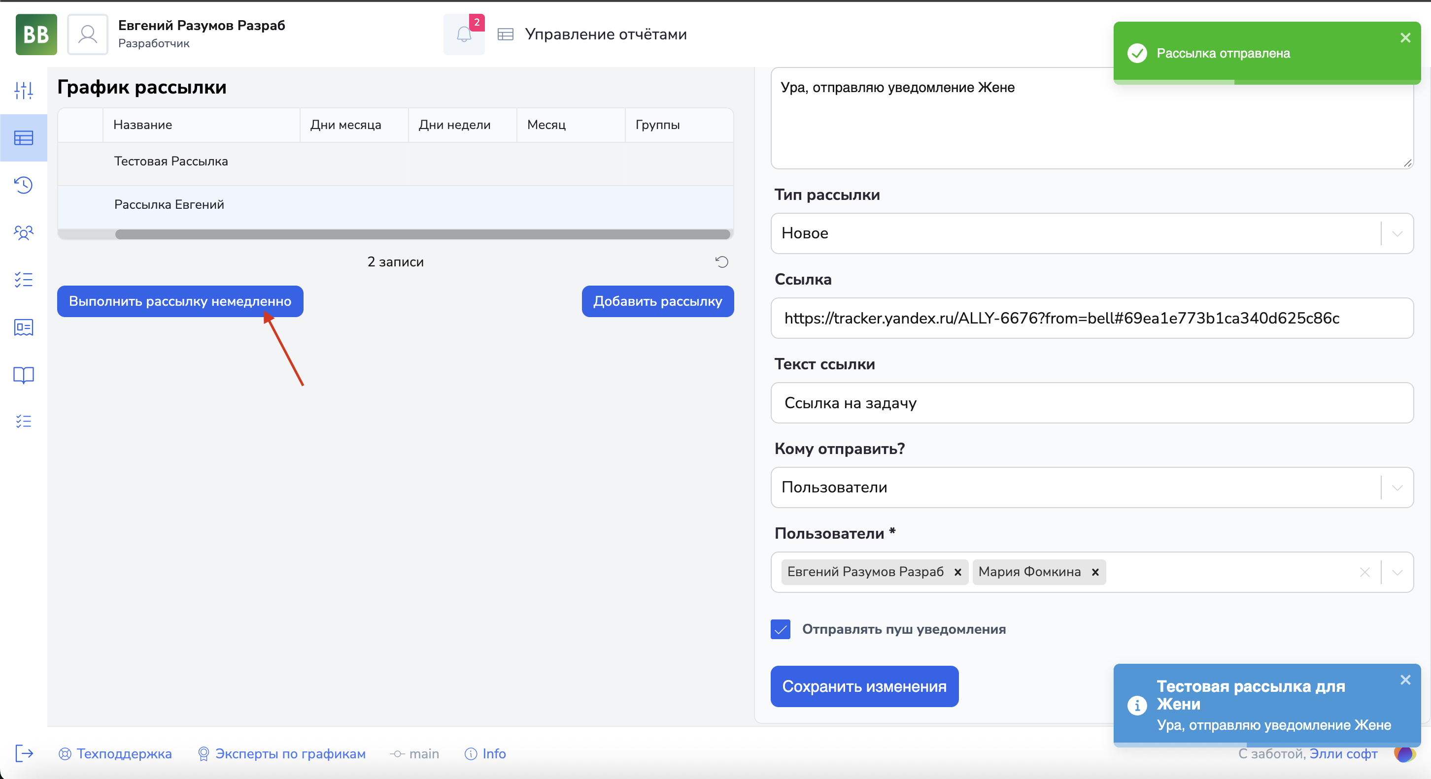The height and width of the screenshot is (779, 1431).
Task: Click the book icon in sidebar
Action: (23, 375)
